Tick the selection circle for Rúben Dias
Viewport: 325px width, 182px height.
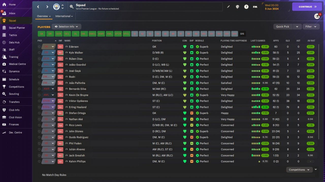click(x=39, y=59)
